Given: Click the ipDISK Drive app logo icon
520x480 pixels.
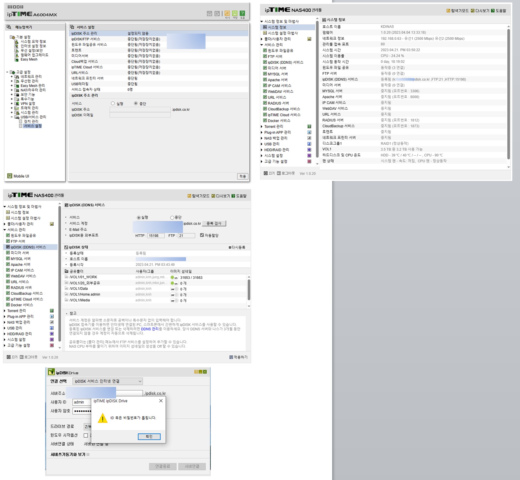Looking at the screenshot, I should coord(51,372).
